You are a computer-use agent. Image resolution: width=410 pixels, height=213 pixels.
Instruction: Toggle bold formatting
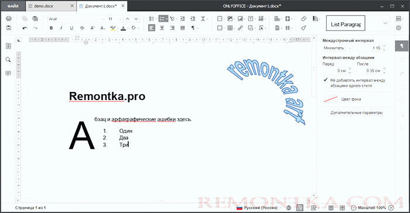52,28
